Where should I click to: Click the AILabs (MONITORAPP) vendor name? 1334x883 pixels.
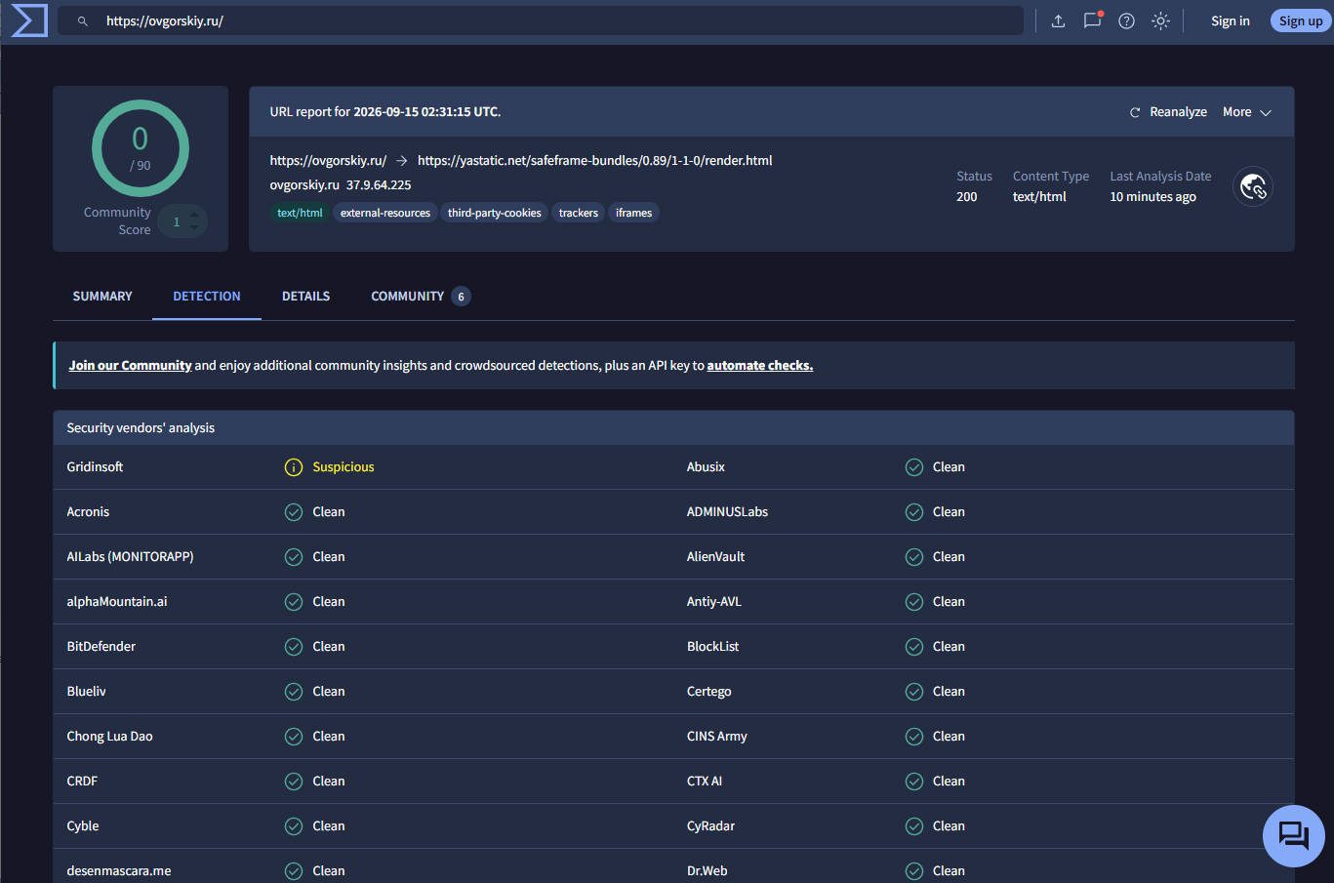coord(130,557)
